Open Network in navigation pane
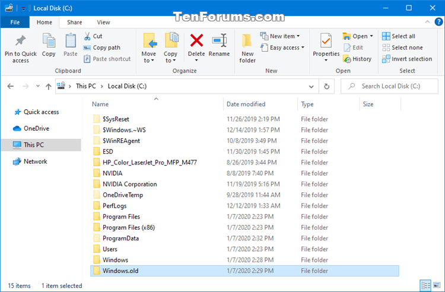445x292 pixels. [30, 161]
